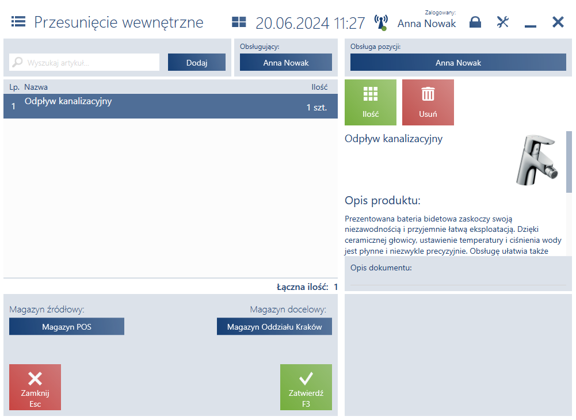Change Obsługa pozycji Anna Nowak selector
Viewport: 576px width, 420px height.
[x=458, y=63]
